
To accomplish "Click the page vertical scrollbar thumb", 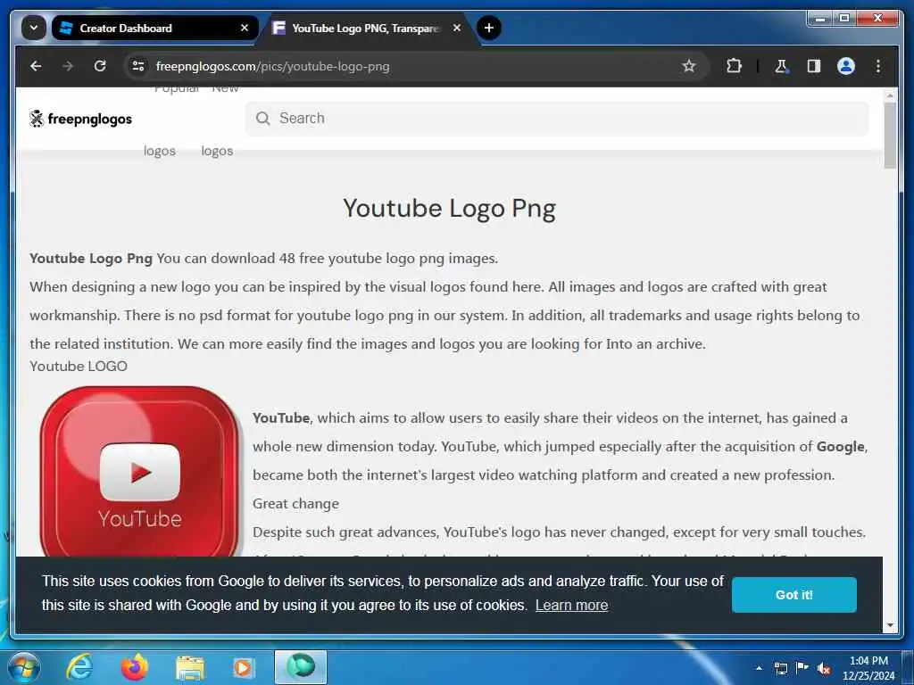I will point(890,136).
